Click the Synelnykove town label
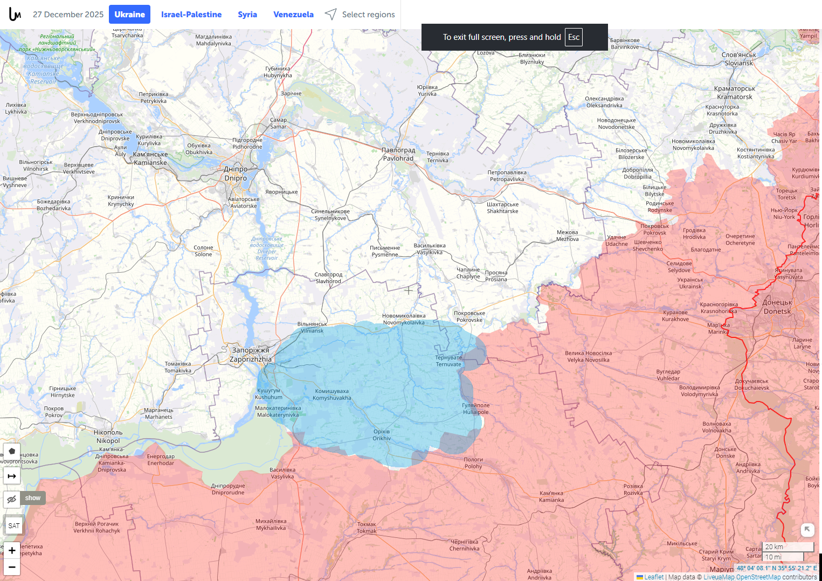 click(330, 215)
